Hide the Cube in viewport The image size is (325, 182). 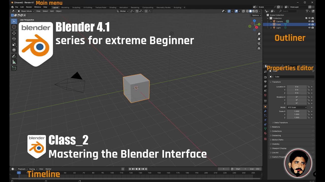point(309,25)
